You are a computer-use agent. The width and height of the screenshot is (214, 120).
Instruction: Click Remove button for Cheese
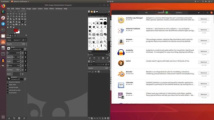click(204, 94)
